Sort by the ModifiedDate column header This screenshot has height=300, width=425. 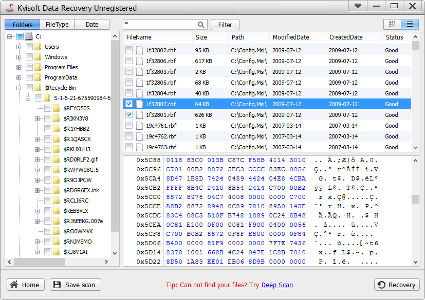(298, 37)
